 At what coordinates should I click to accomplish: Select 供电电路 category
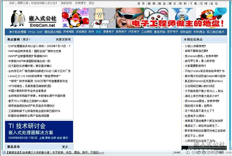pos(69,32)
